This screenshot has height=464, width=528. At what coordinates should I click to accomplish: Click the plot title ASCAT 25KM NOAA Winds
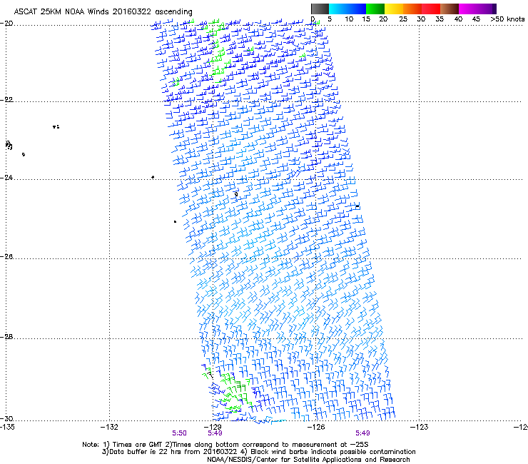point(61,11)
